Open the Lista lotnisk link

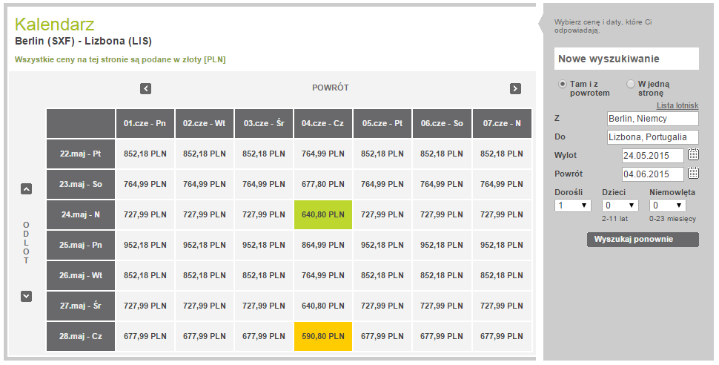point(677,105)
